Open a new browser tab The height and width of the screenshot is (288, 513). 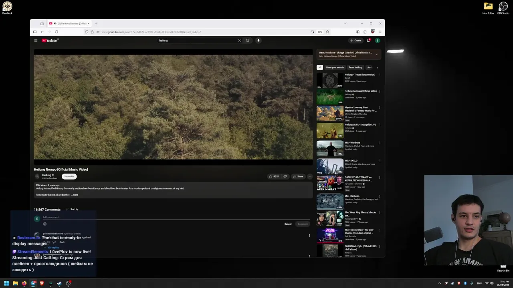coord(96,24)
